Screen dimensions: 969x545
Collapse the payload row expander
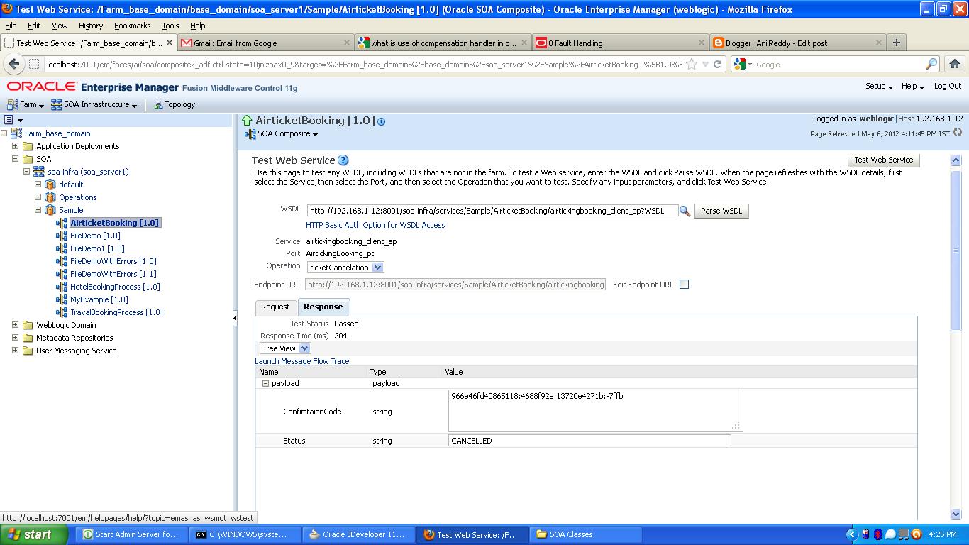[x=265, y=383]
